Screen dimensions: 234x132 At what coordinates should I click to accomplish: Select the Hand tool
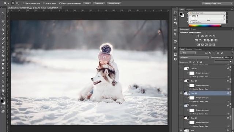click(3, 91)
